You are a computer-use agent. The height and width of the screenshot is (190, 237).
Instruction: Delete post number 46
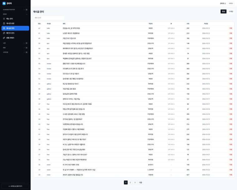click(231, 109)
